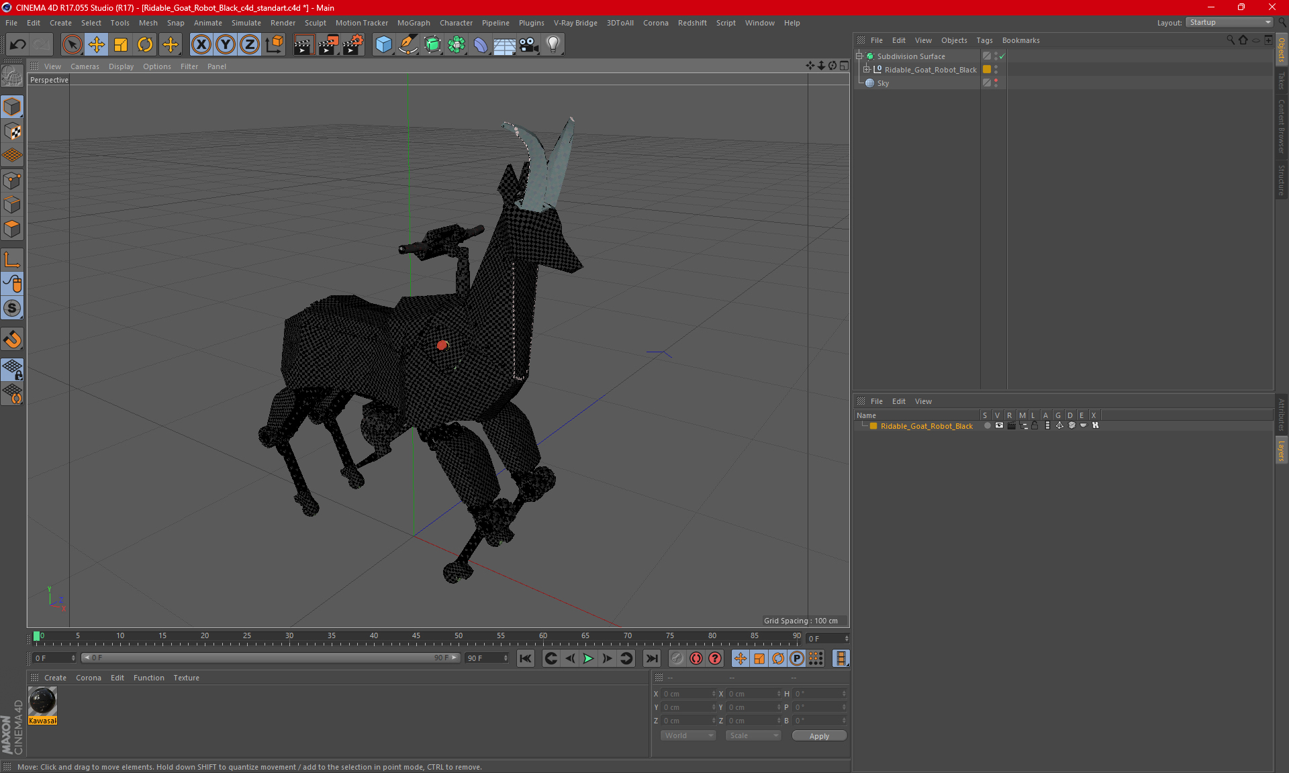The width and height of the screenshot is (1289, 773).
Task: Click the X position field stepper
Action: click(x=714, y=694)
